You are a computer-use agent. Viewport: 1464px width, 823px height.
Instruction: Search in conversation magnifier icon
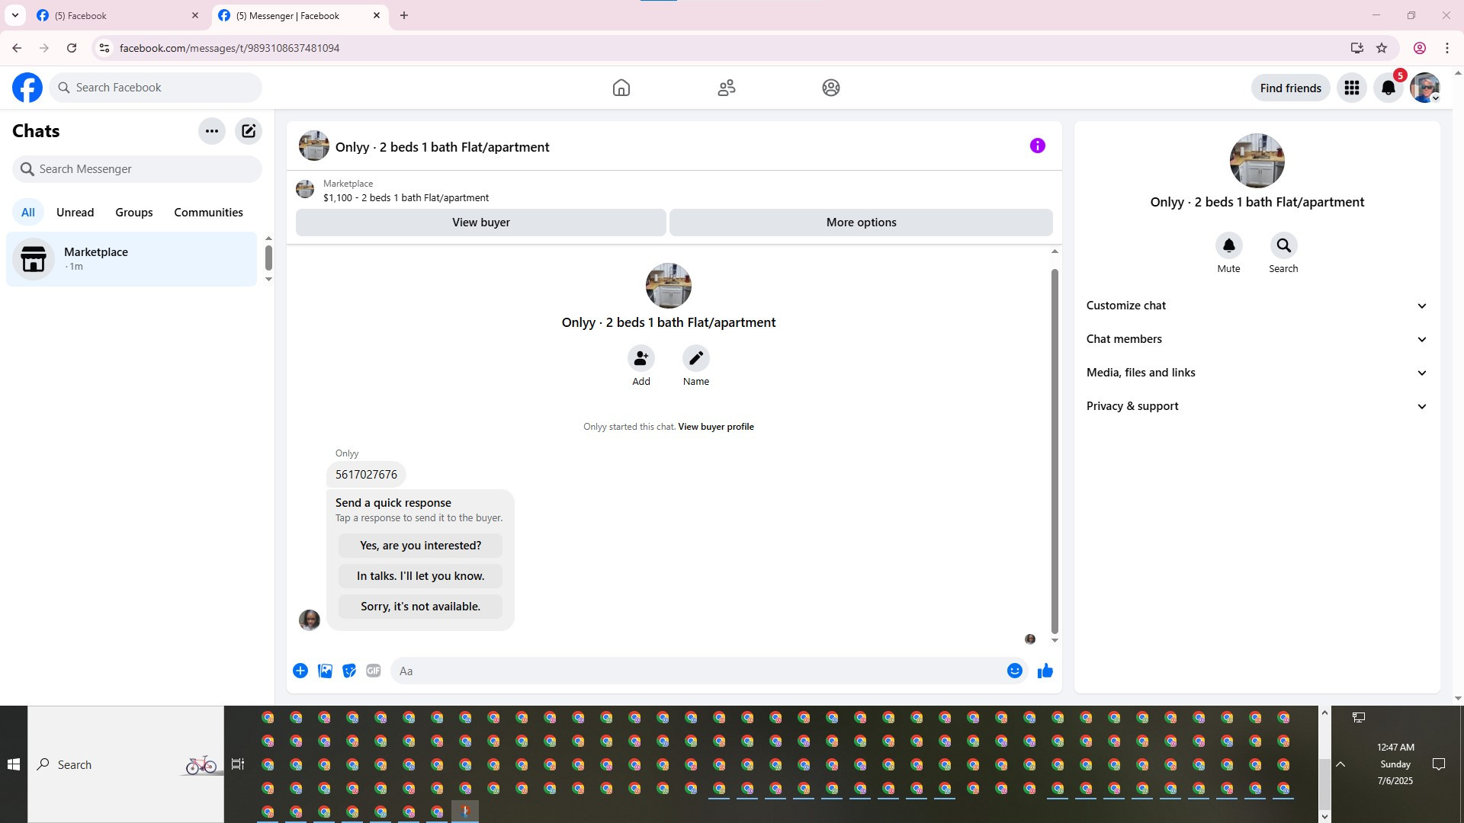1283,246
